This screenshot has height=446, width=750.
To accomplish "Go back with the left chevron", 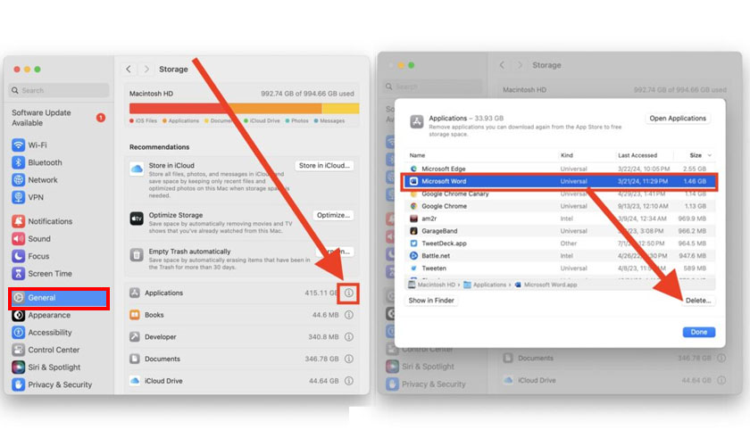I will pos(129,70).
